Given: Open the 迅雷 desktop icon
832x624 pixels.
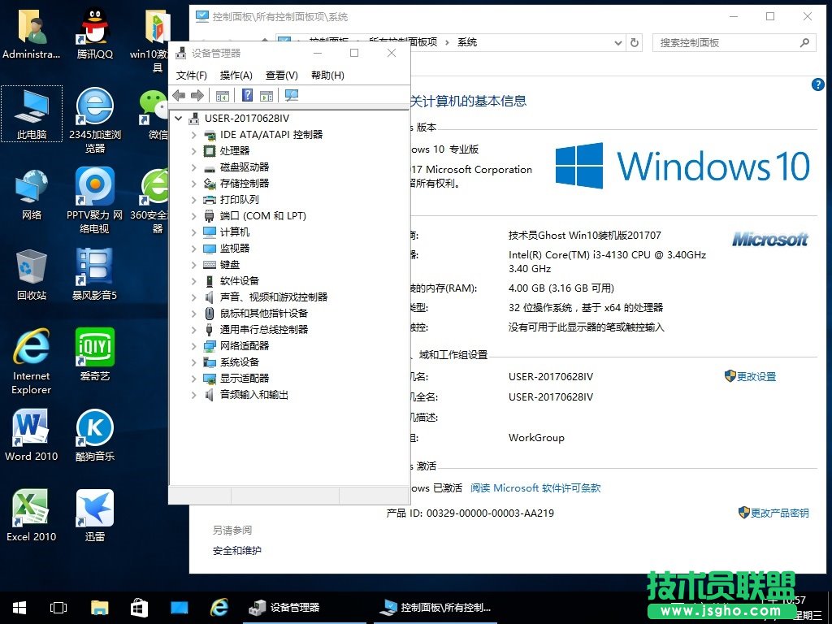Looking at the screenshot, I should coord(95,516).
